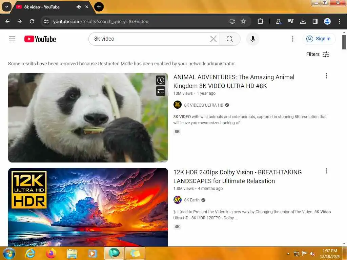Sign in to YouTube
The height and width of the screenshot is (260, 347).
(319, 39)
